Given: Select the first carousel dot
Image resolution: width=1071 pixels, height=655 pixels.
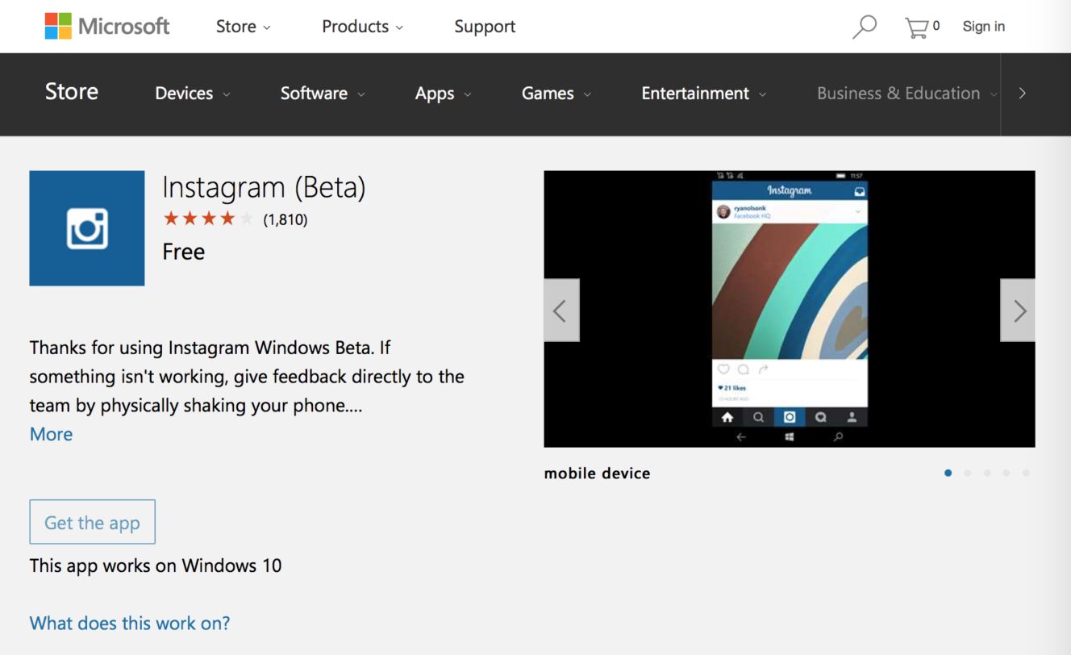Looking at the screenshot, I should pos(948,474).
